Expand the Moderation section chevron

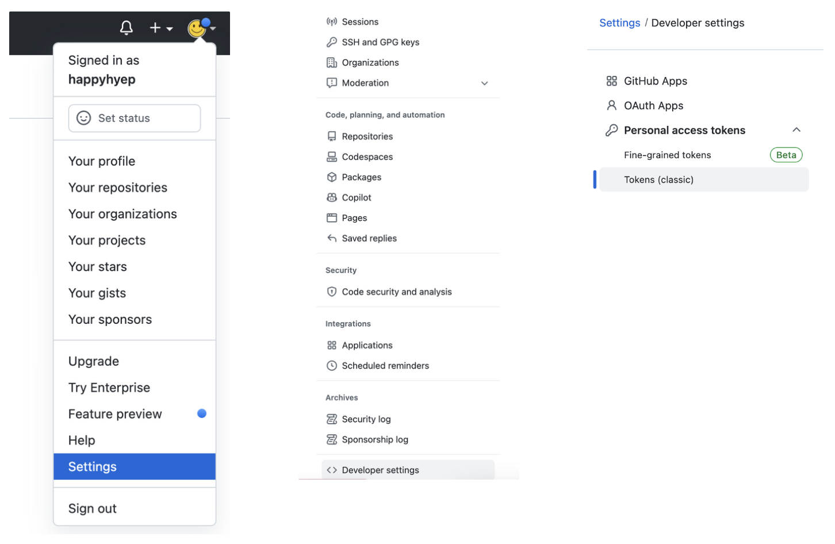[x=485, y=83]
